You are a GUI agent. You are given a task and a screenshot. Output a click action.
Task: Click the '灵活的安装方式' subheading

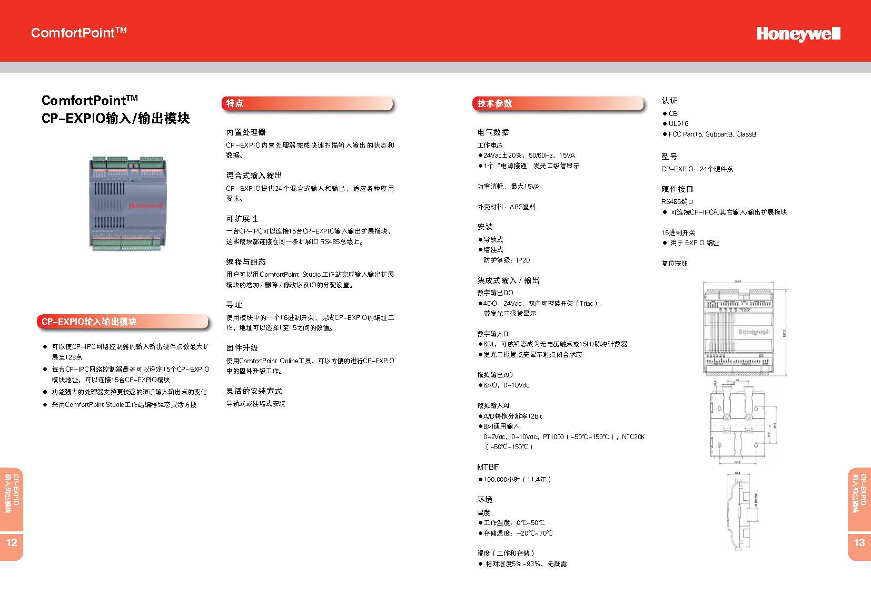pos(254,391)
